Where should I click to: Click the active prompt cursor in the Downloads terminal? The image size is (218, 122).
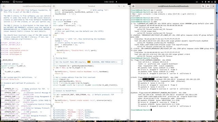pyautogui.click(x=151, y=110)
